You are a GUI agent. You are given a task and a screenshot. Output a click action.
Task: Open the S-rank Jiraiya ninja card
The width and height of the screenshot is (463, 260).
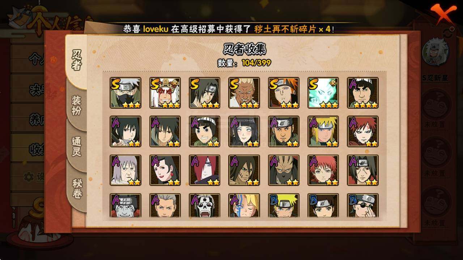pos(165,93)
